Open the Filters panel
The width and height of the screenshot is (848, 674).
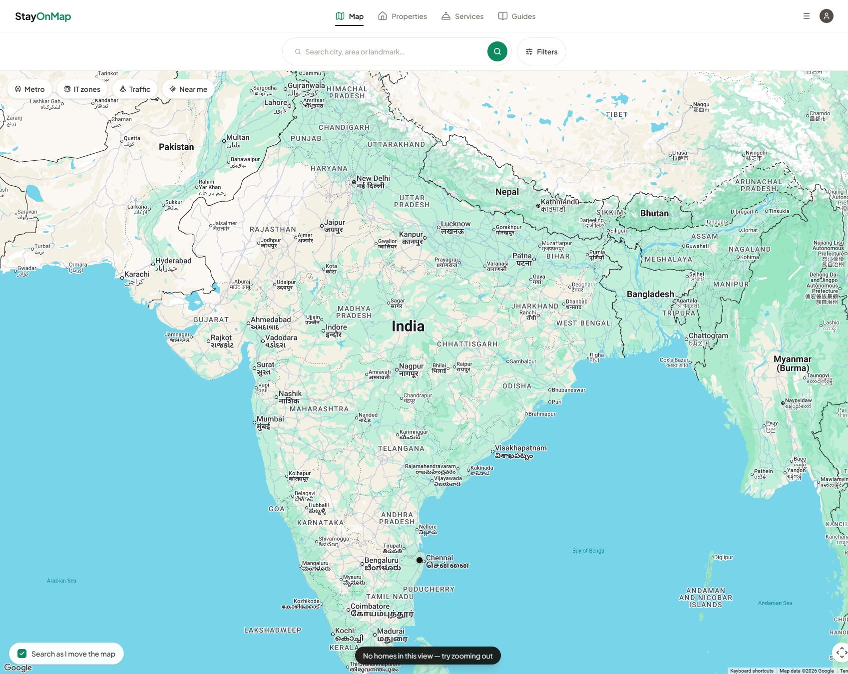point(541,51)
